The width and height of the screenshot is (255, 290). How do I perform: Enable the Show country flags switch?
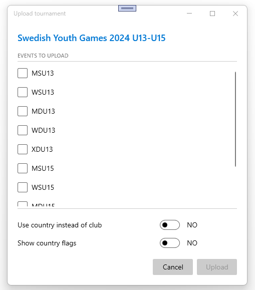coord(170,243)
